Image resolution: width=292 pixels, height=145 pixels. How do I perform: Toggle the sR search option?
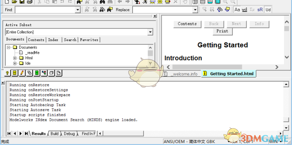coord(260,10)
